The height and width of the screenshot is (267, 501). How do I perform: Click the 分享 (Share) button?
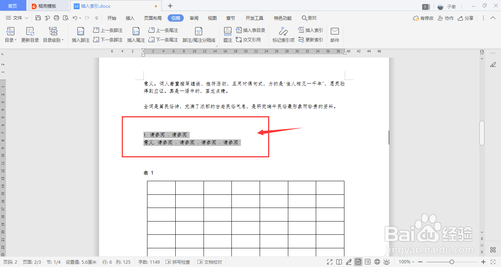click(465, 18)
